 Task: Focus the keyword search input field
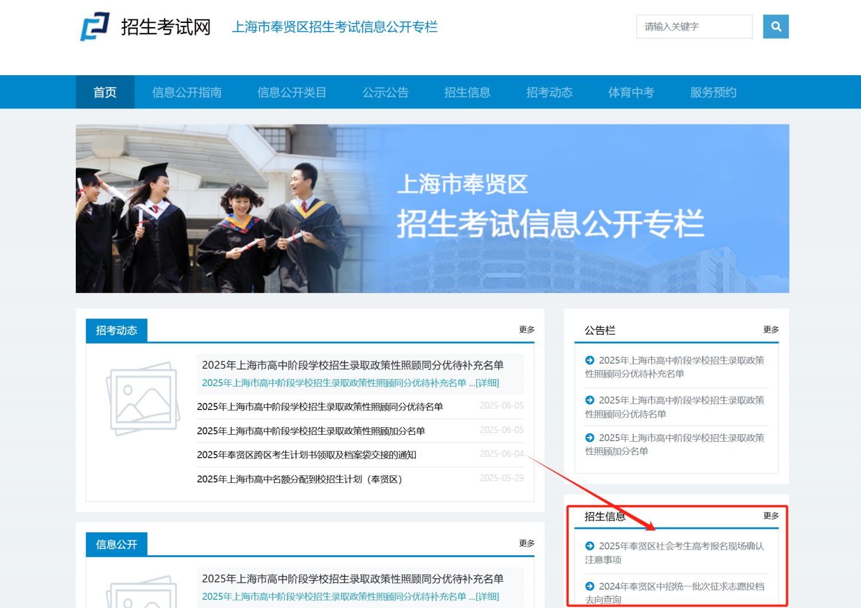pyautogui.click(x=694, y=26)
